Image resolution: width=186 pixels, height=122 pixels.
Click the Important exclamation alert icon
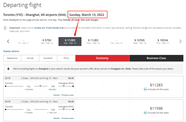click(x=5, y=28)
